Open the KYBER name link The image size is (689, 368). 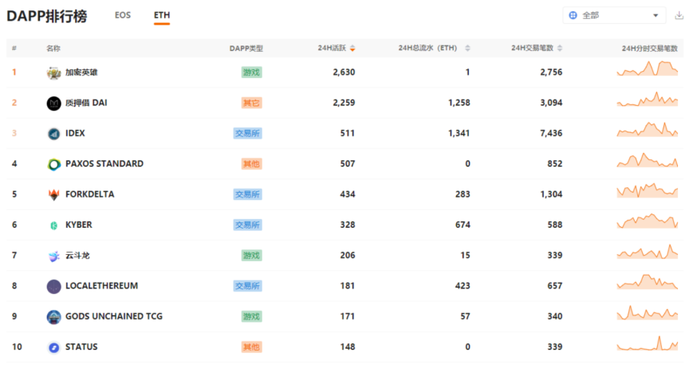point(79,225)
